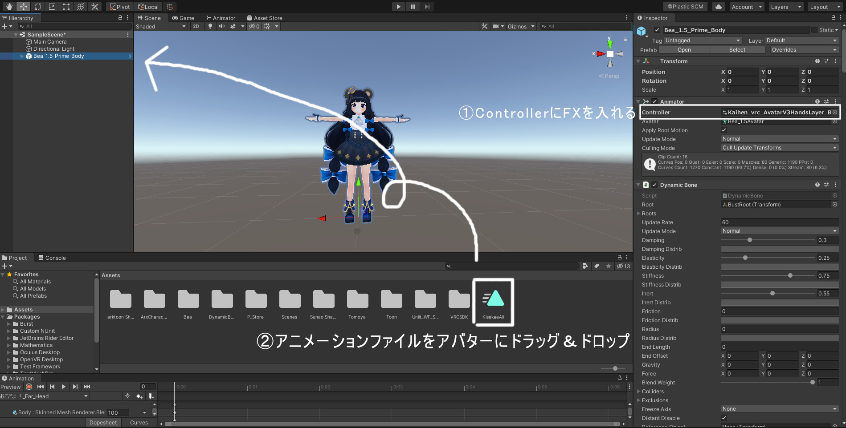The height and width of the screenshot is (428, 846).
Task: Toggle the Static checkbox
Action: (x=814, y=30)
